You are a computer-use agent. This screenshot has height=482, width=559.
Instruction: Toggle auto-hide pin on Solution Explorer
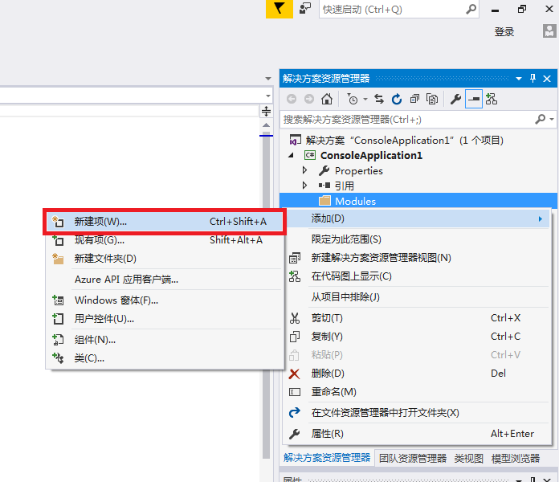point(533,78)
